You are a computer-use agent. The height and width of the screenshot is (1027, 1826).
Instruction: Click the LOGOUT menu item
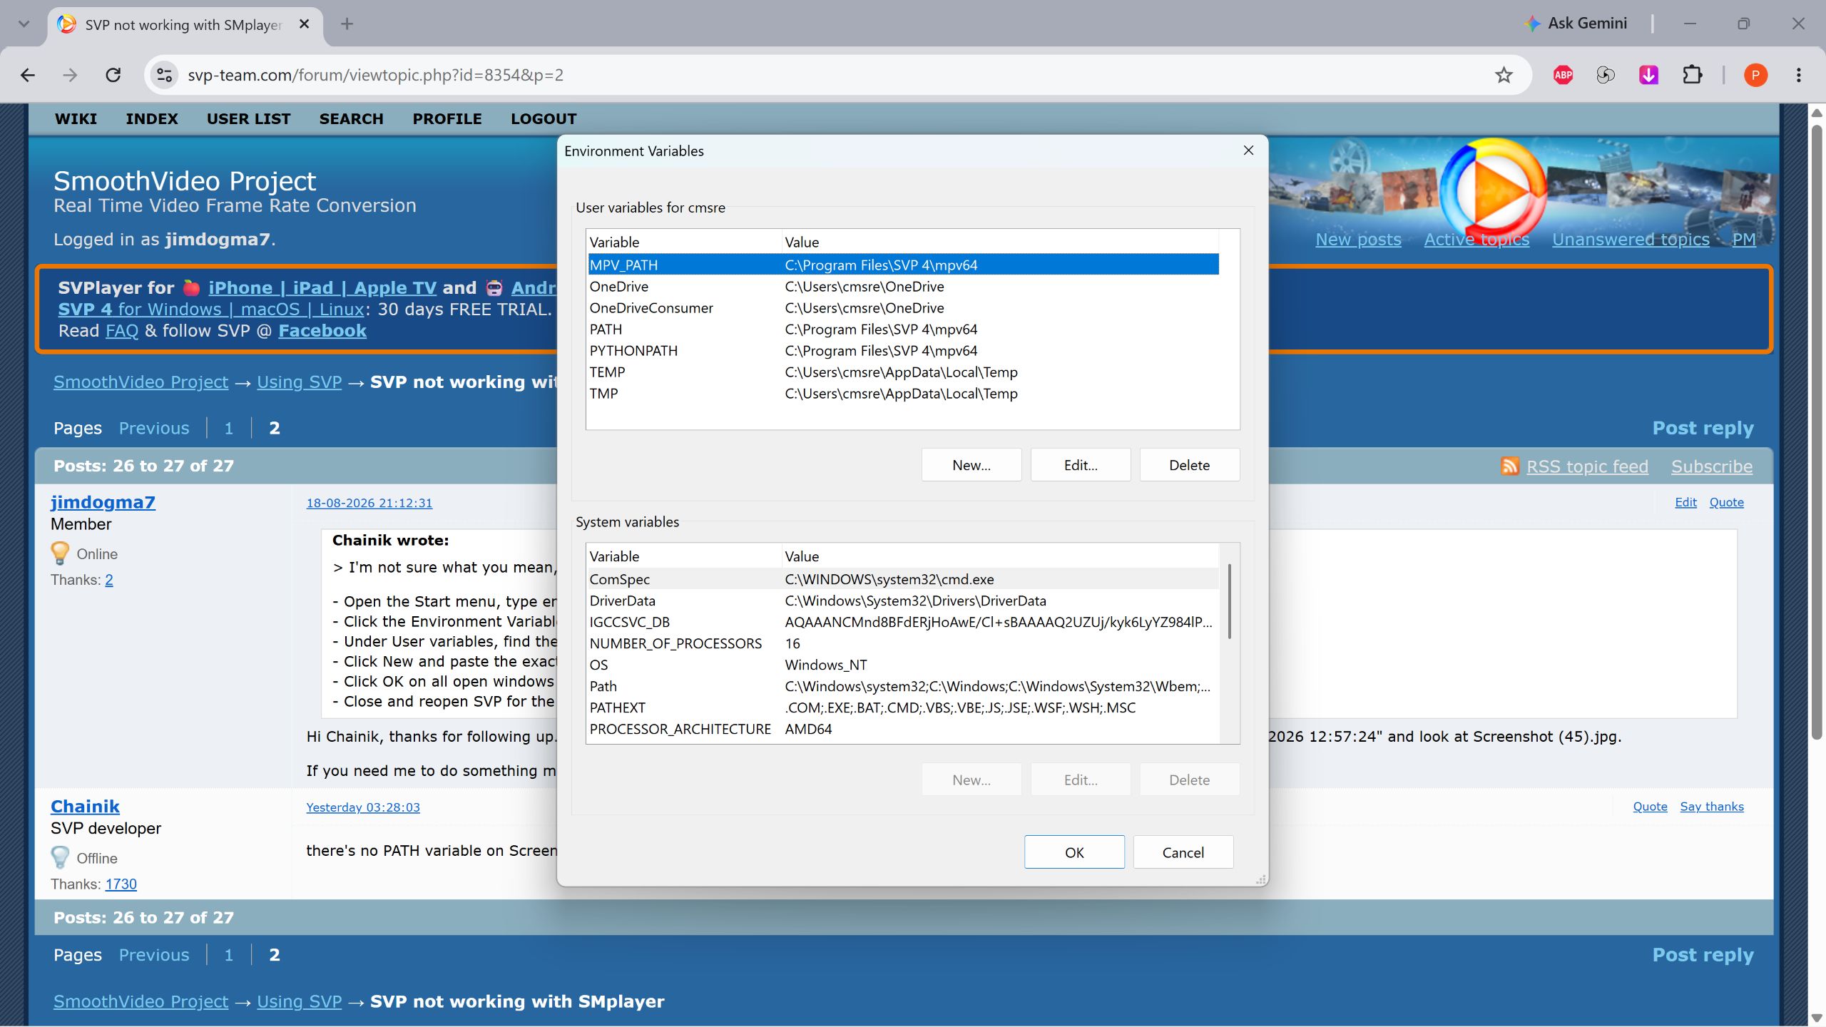coord(544,119)
